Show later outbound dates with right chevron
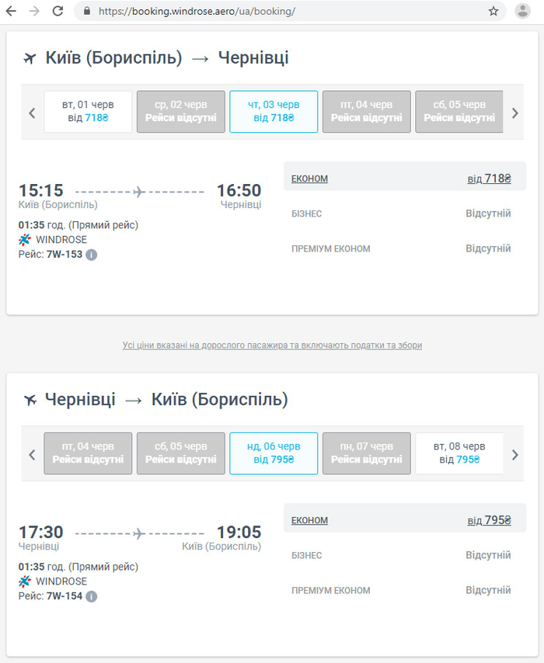Screen dimensions: 544x663 pos(514,113)
